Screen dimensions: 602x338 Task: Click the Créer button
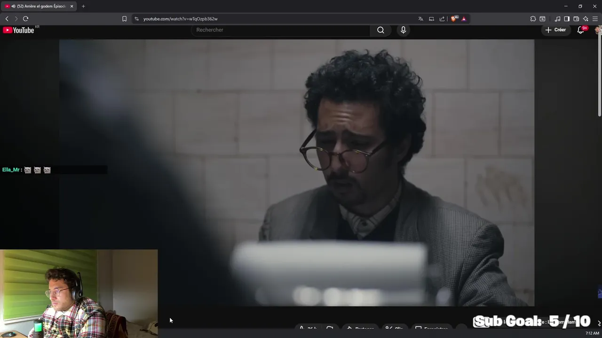tap(555, 30)
